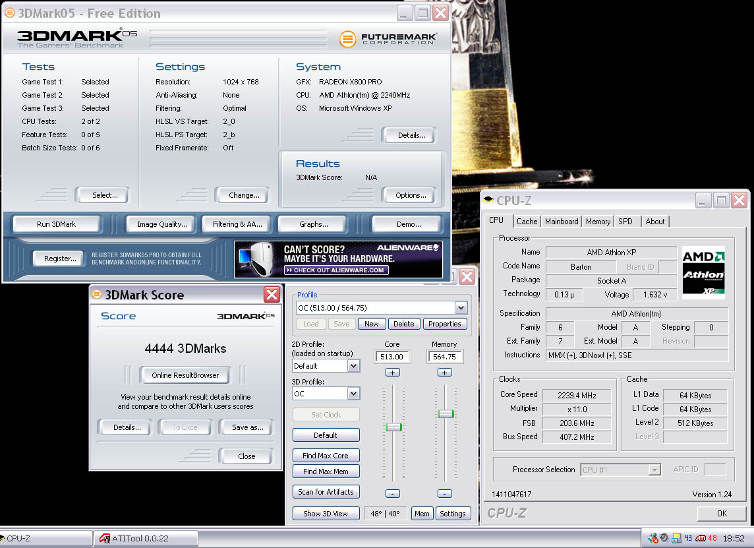
Task: Open the Alienware advertisement banner
Action: point(339,259)
